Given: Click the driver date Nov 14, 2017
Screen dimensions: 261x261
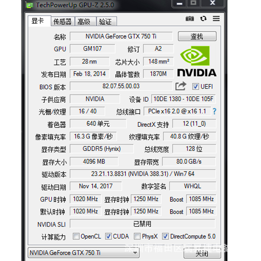Looking at the screenshot, I should [96, 186].
